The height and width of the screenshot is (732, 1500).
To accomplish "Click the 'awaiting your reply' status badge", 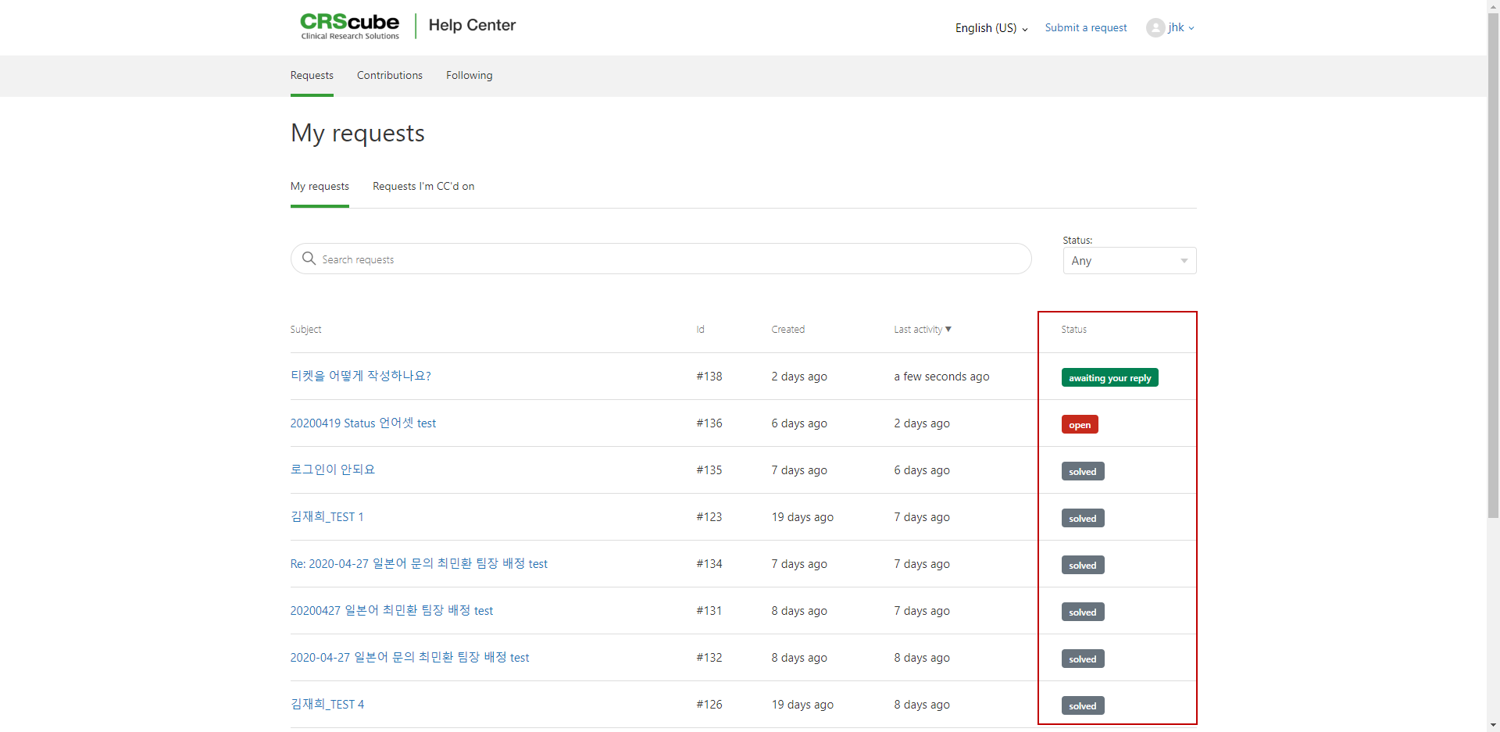I will point(1109,377).
